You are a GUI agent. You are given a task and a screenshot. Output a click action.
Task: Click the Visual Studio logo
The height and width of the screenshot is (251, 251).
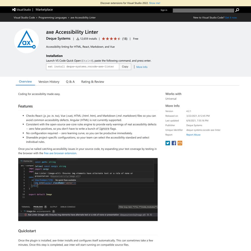[x=21, y=10]
